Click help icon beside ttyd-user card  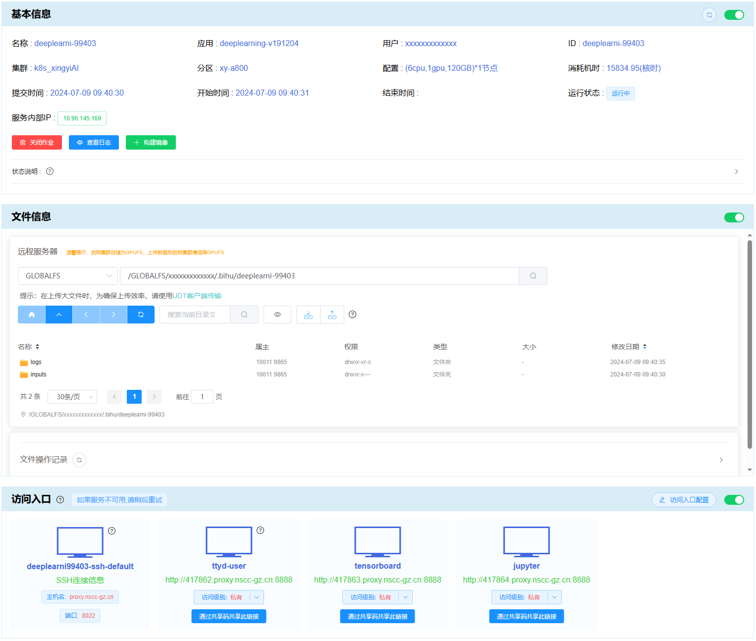pos(261,531)
